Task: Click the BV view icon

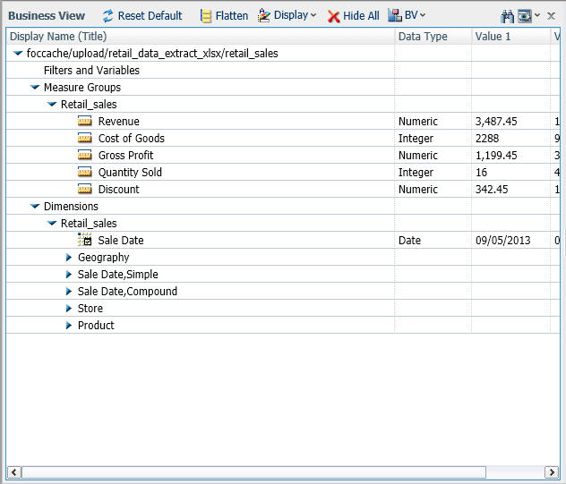Action: coord(395,15)
